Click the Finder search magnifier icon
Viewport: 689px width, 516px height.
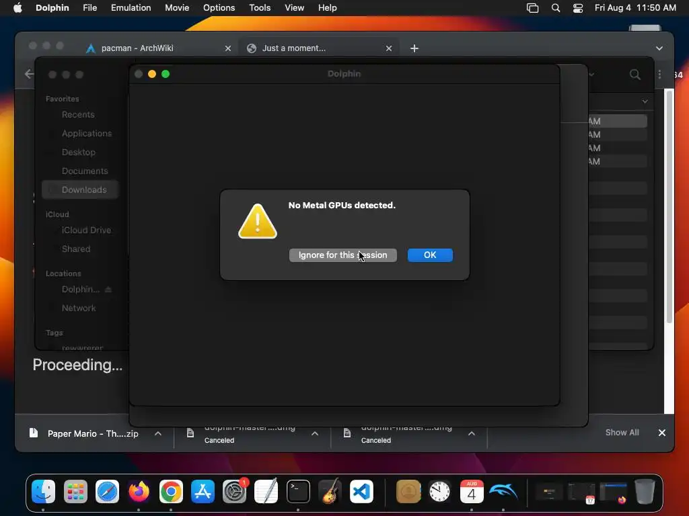(634, 74)
